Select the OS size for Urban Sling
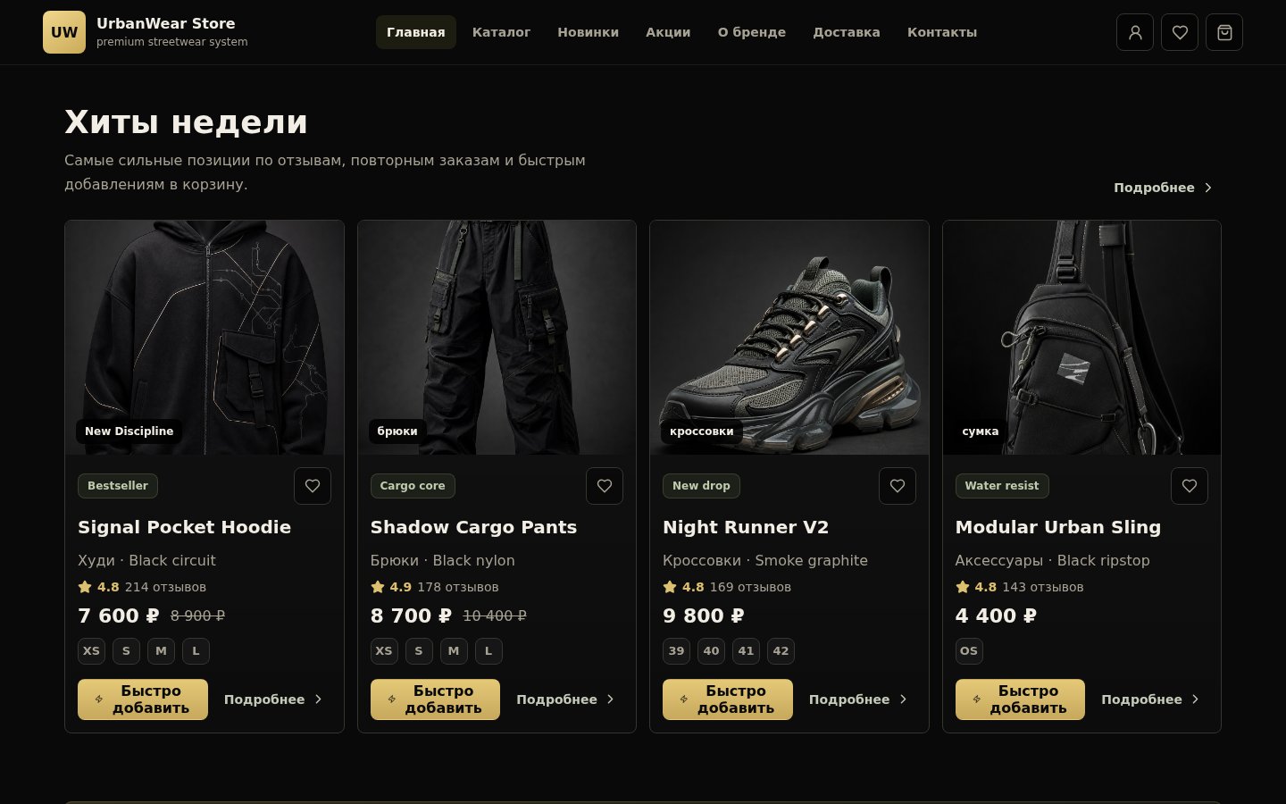Screen dimensions: 1286x804 click(x=969, y=651)
